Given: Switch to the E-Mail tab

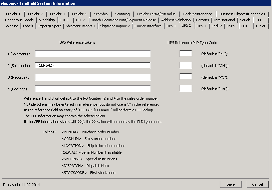Looking at the screenshot, I should pos(261,26).
